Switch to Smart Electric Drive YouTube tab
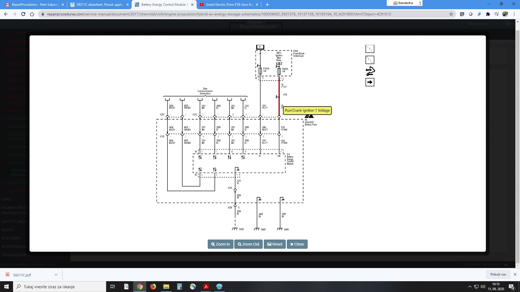The image size is (520, 292). [229, 5]
